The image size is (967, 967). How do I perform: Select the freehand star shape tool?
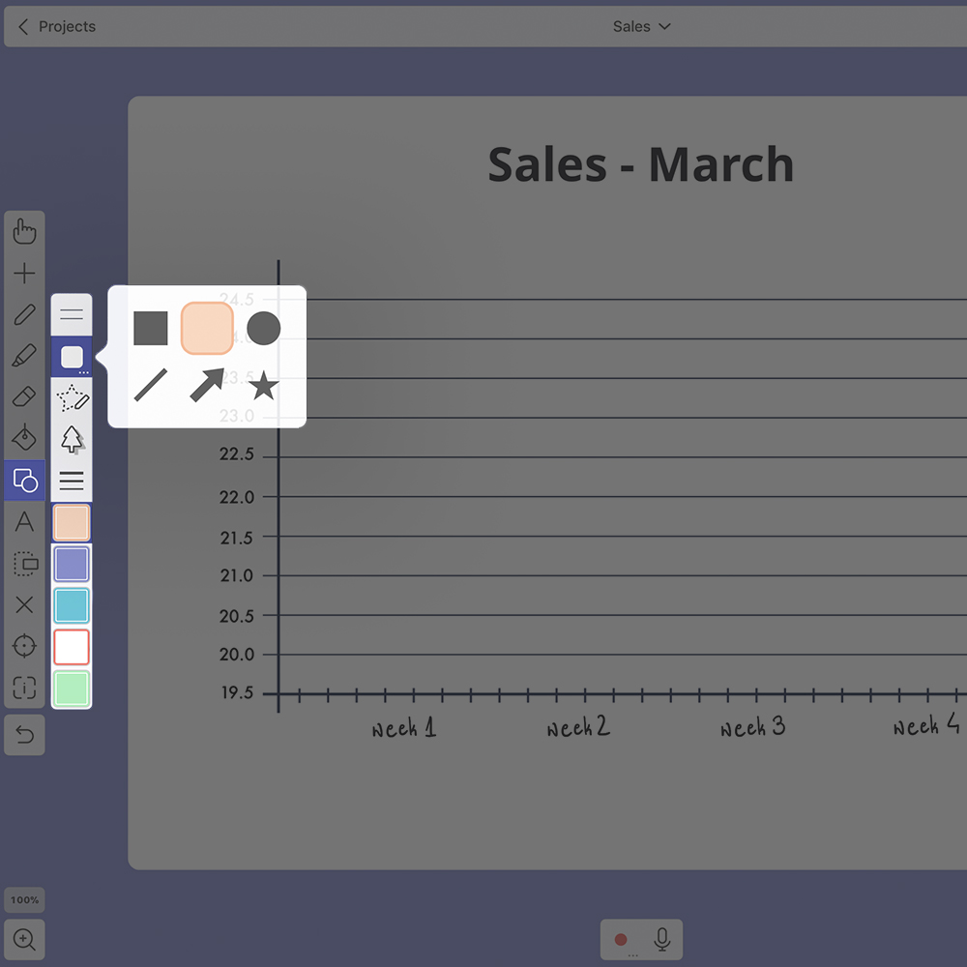[x=73, y=397]
